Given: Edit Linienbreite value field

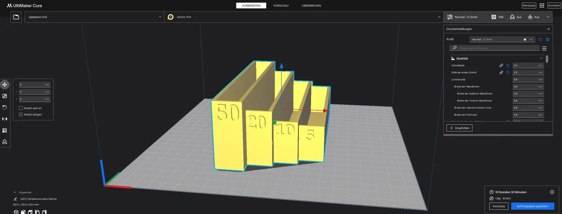Looking at the screenshot, I should point(528,80).
